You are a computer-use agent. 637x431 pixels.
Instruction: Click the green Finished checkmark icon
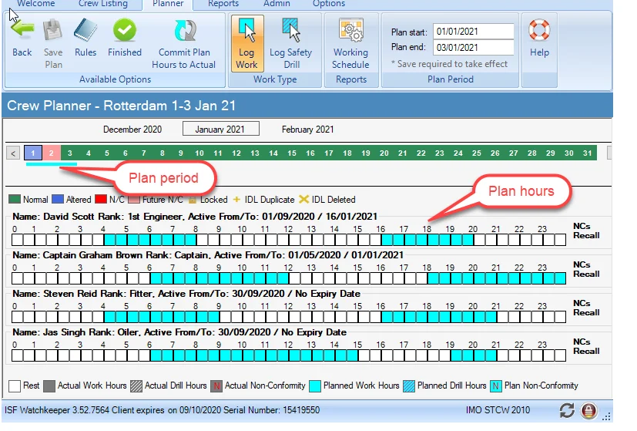[x=125, y=31]
